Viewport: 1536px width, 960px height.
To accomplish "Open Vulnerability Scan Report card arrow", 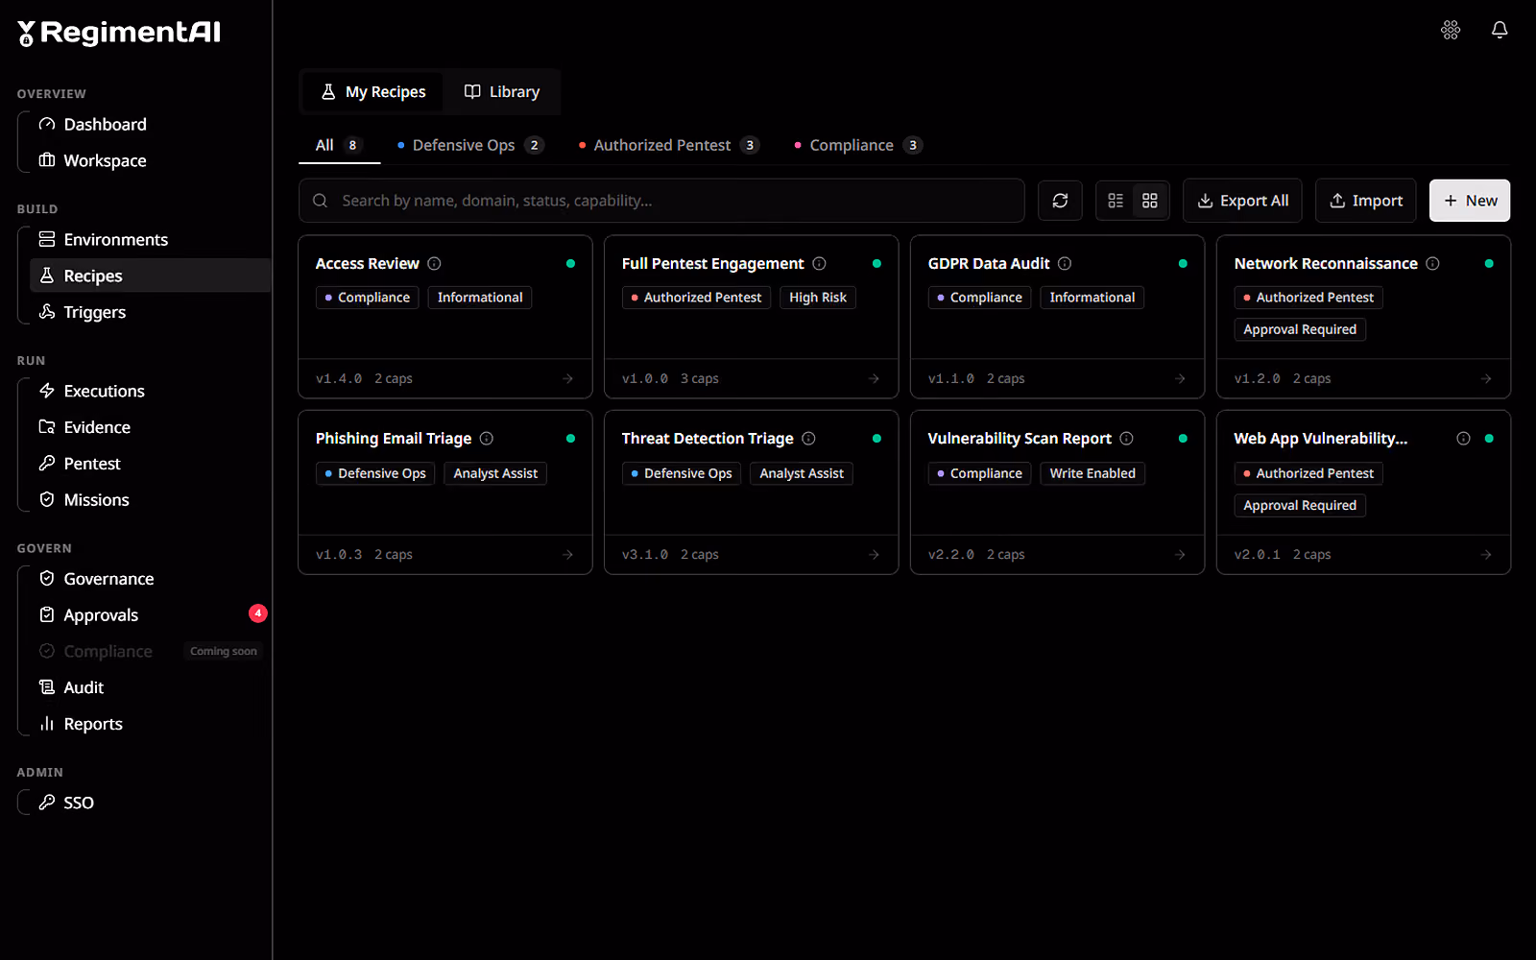I will (1180, 554).
